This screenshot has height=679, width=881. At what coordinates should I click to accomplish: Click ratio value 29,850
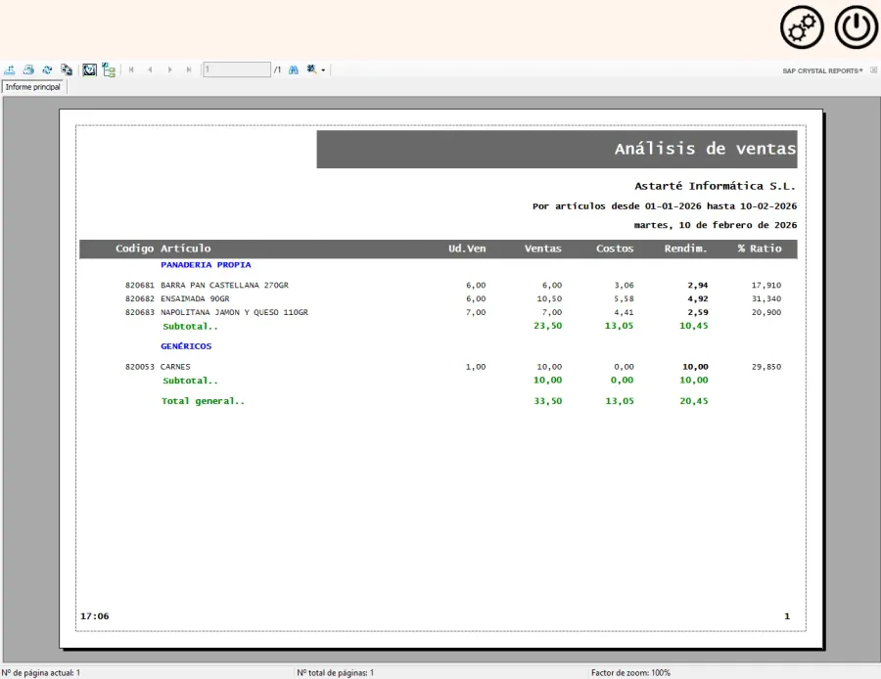[766, 367]
